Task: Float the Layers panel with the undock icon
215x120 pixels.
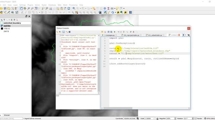Action: click(x=26, y=16)
